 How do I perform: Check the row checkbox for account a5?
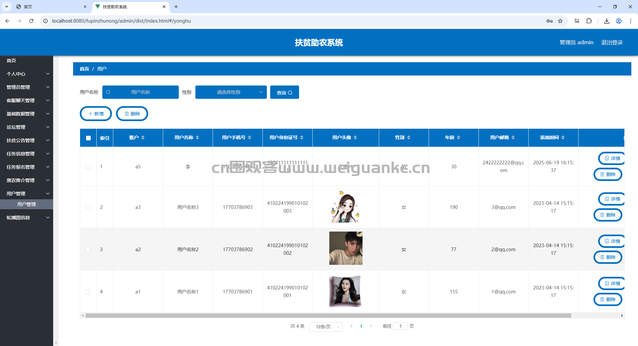point(88,167)
